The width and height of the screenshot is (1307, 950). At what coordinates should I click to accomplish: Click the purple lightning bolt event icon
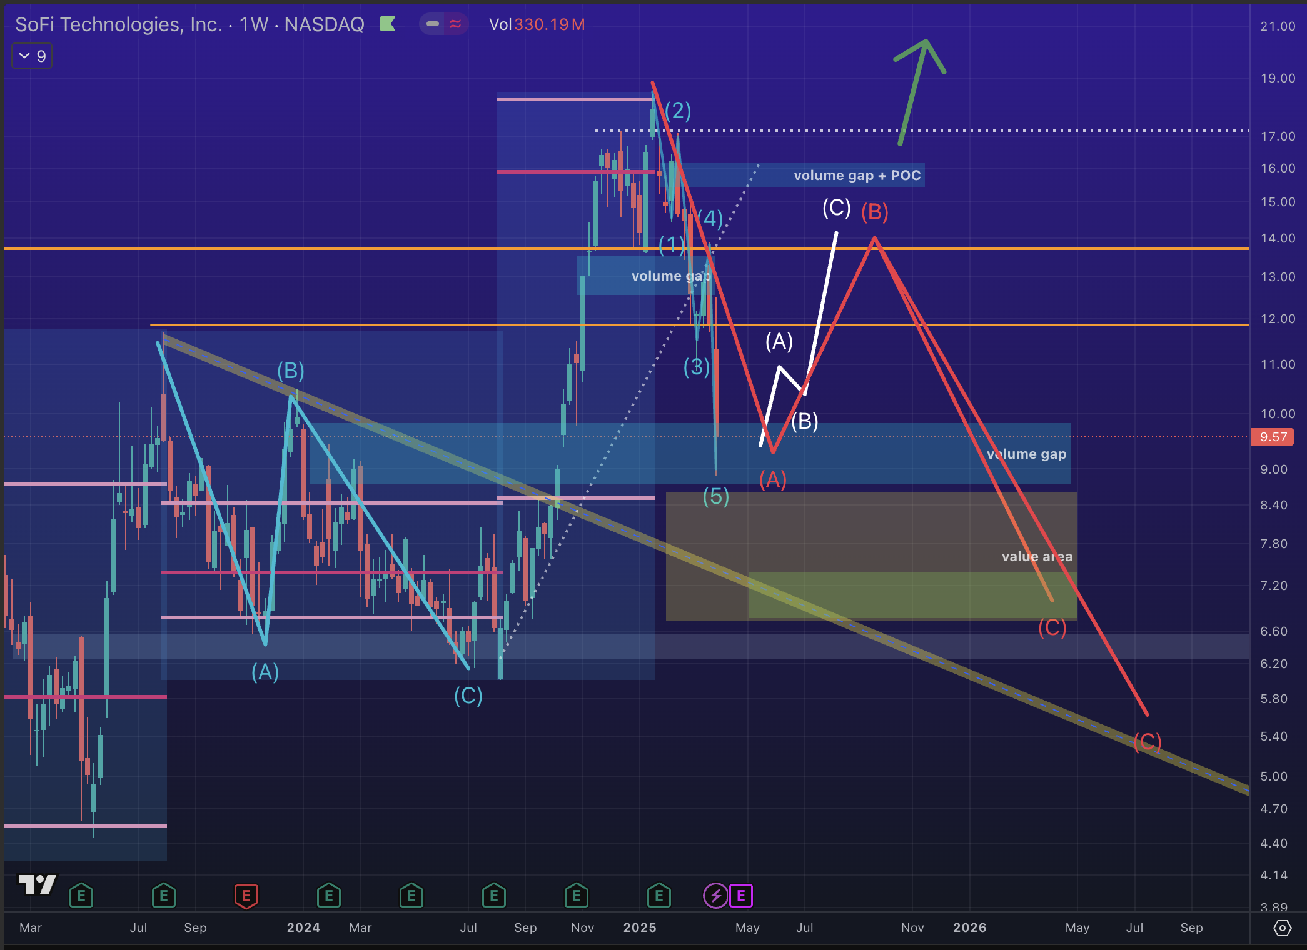715,896
